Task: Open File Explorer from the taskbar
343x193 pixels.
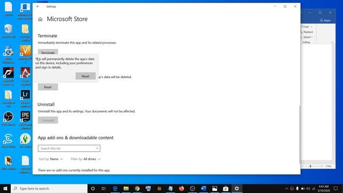Action: pyautogui.click(x=126, y=188)
